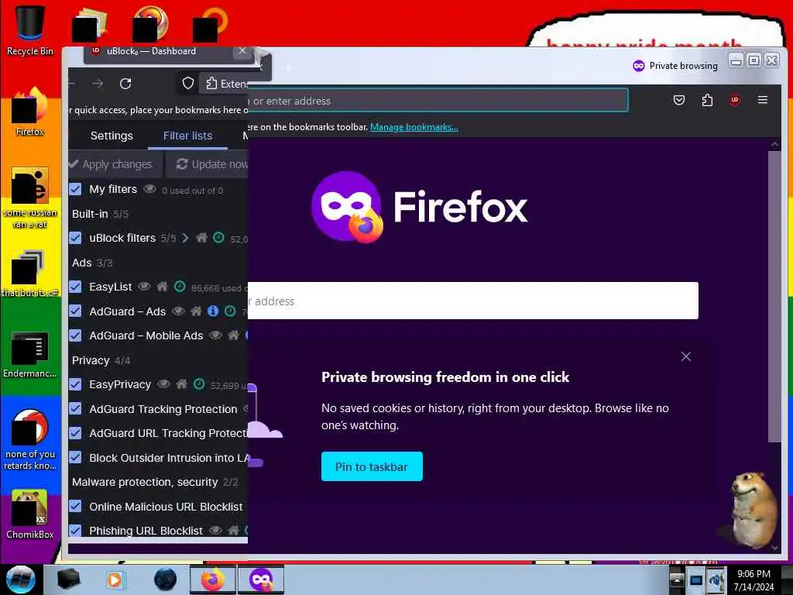Screen dimensions: 793x595
Task: Open EasyList home page icon
Action: coord(162,287)
